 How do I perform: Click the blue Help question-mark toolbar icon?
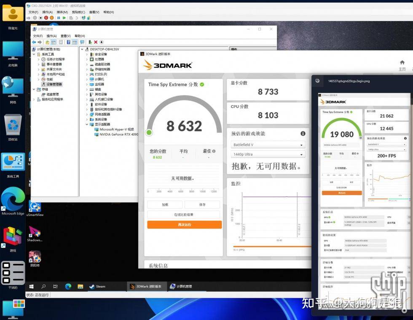coord(68,42)
